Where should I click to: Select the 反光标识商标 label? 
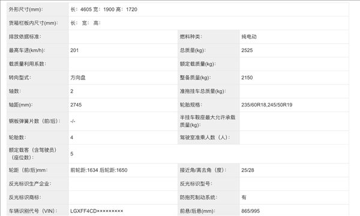pyautogui.click(x=25, y=197)
